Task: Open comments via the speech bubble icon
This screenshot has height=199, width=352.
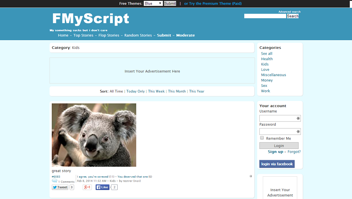Action: 54,181
